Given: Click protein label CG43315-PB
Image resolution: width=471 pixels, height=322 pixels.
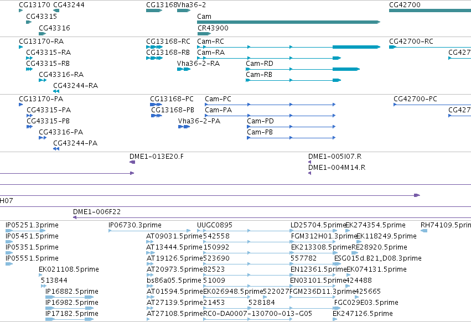Looking at the screenshot, I should [x=48, y=121].
